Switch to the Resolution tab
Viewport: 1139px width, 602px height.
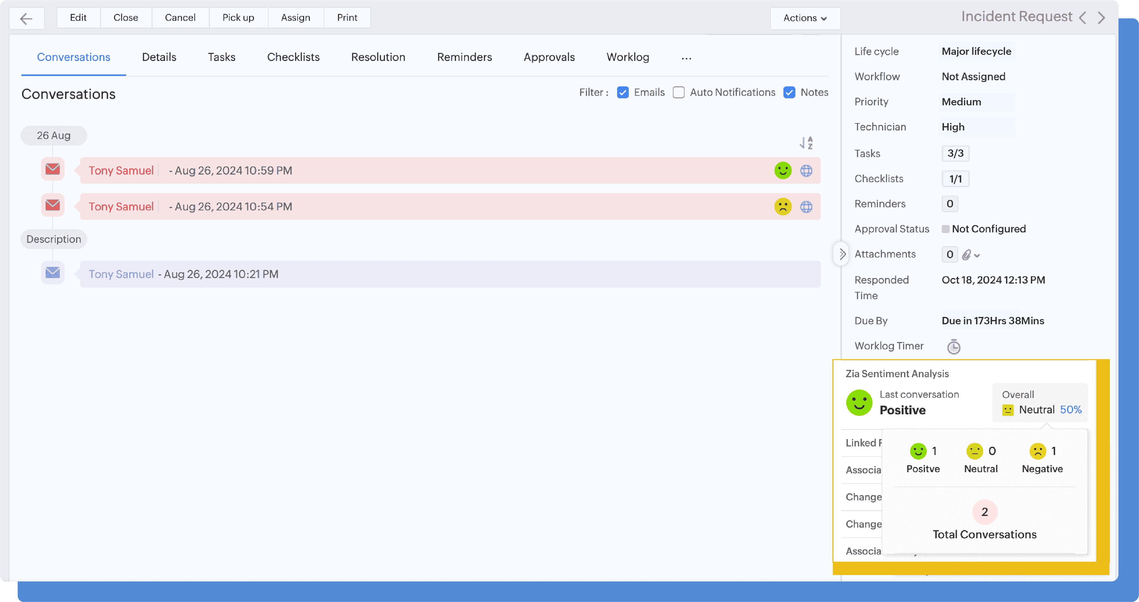click(x=378, y=57)
